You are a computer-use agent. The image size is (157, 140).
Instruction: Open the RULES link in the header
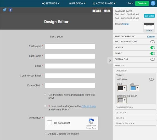pos(107,11)
